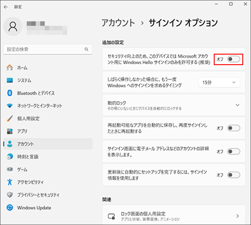Click the サインイン オプション page title
This screenshot has height=225, width=251.
click(x=183, y=23)
